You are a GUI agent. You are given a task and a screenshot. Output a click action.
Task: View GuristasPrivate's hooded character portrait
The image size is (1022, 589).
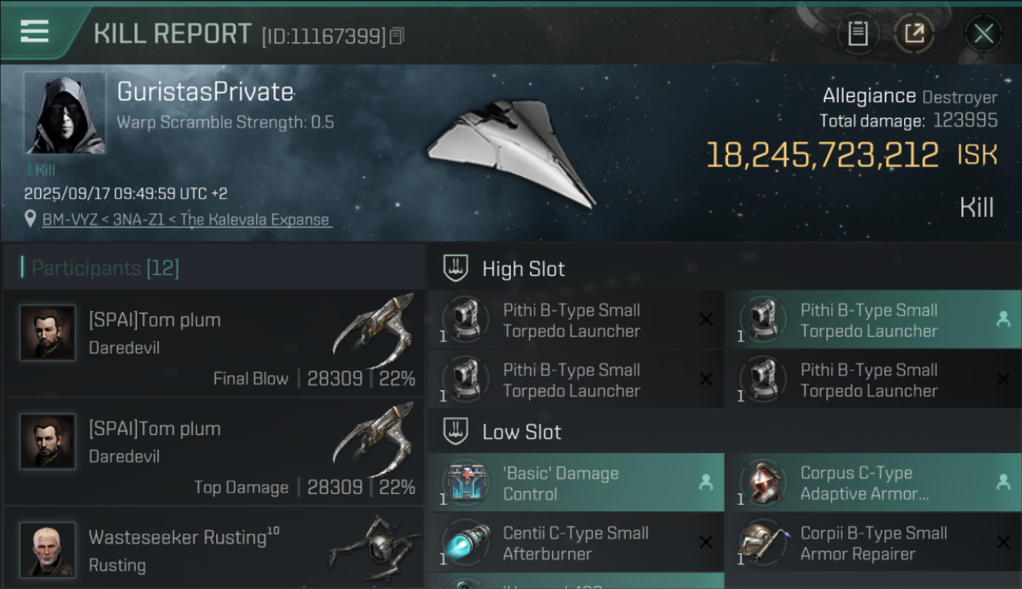64,113
